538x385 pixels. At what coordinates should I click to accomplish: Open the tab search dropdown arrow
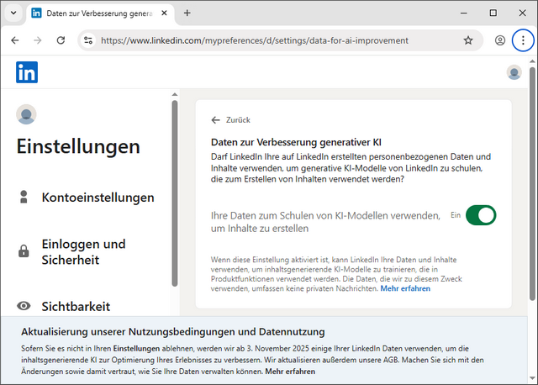[x=13, y=13]
